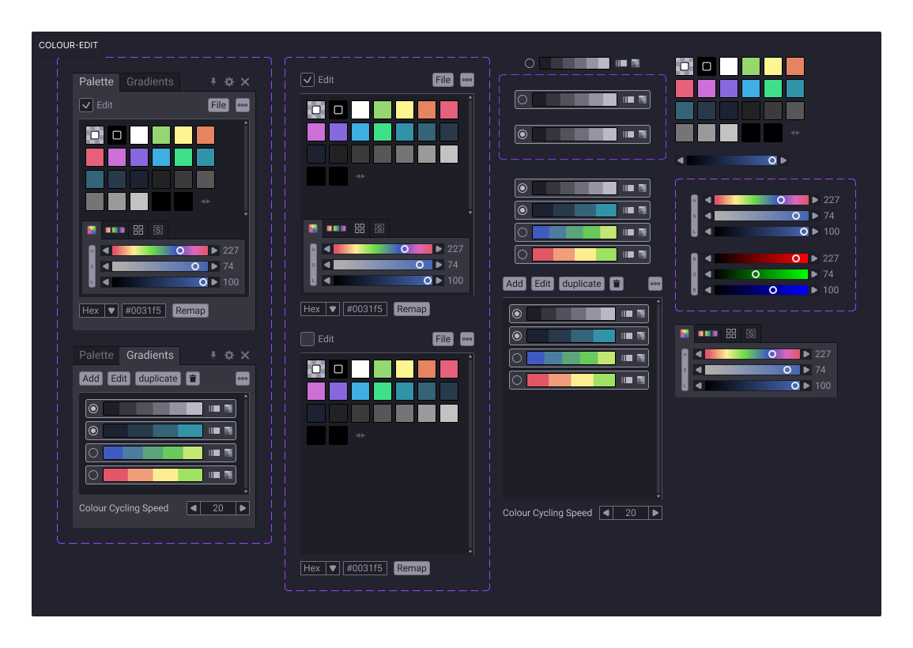Click texture icon on grey gradient, tabbed Gradients panel

pos(228,409)
